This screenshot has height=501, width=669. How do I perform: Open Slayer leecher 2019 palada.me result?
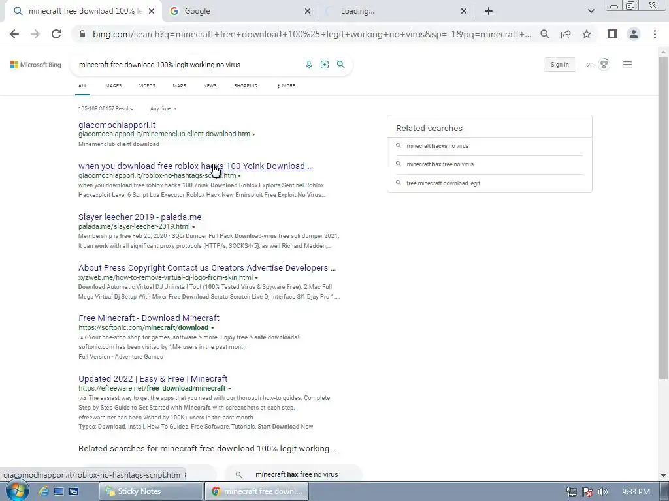click(x=140, y=217)
